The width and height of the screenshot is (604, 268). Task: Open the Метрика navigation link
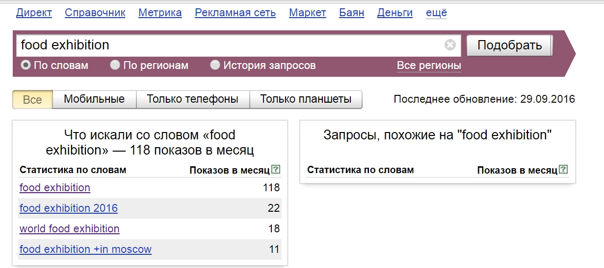tap(160, 13)
